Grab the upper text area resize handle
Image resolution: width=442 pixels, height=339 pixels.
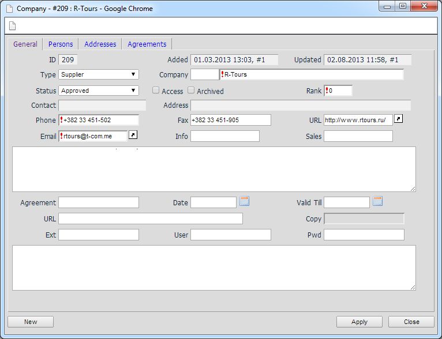coord(413,189)
